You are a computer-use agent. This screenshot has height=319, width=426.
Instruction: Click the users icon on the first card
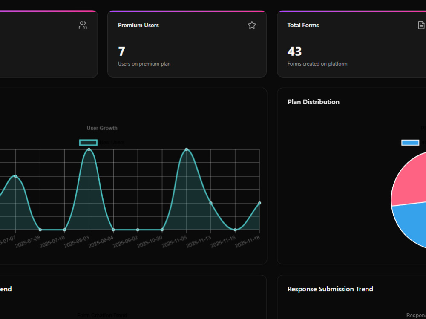point(83,25)
